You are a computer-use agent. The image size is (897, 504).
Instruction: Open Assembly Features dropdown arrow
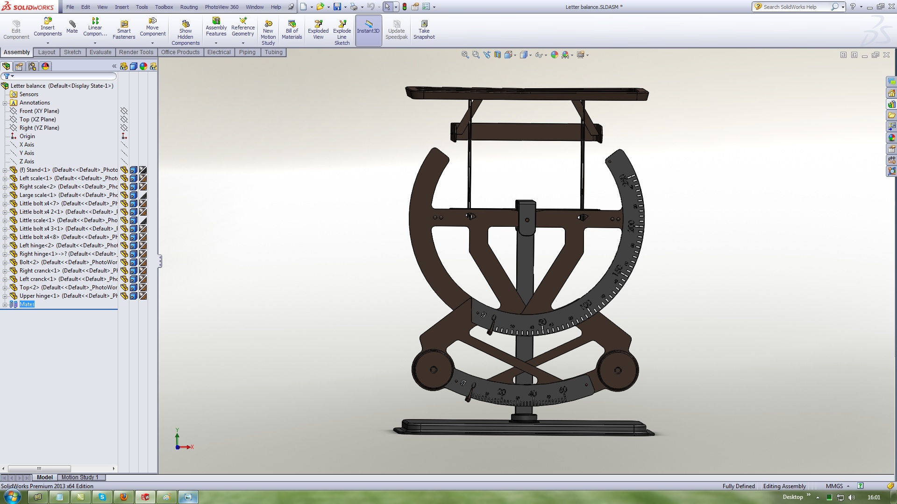[216, 43]
